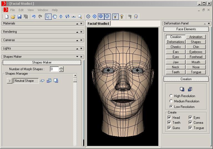This screenshot has height=149, width=213.
Task: Click the first diamond shading mode icon
Action: pos(88,17)
